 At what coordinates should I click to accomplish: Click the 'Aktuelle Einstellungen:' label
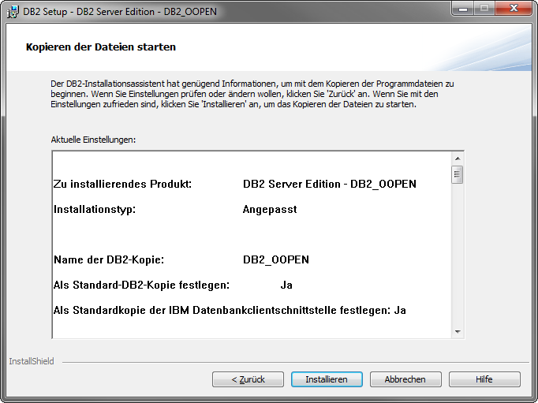(x=93, y=140)
